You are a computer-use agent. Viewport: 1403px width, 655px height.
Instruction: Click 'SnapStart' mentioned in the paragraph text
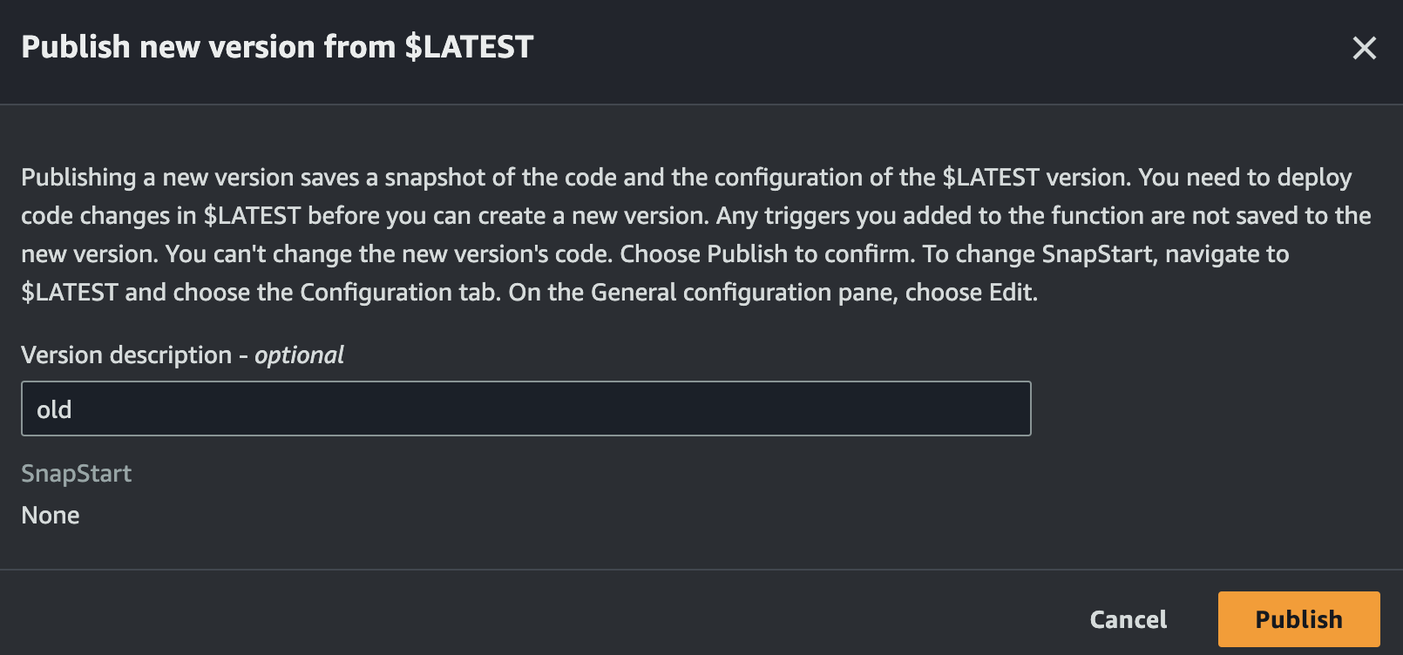pos(1100,254)
